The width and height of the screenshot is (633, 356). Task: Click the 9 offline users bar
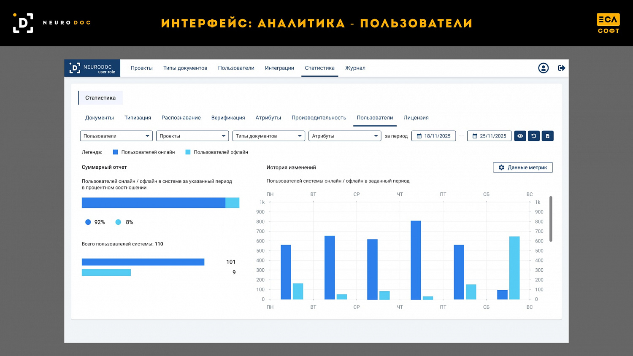(x=106, y=272)
